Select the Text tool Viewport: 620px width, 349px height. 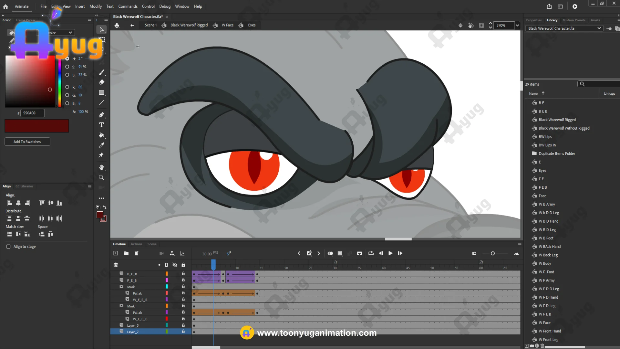click(101, 125)
